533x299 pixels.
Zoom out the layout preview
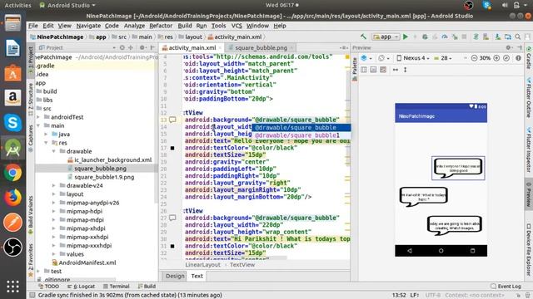(x=474, y=58)
